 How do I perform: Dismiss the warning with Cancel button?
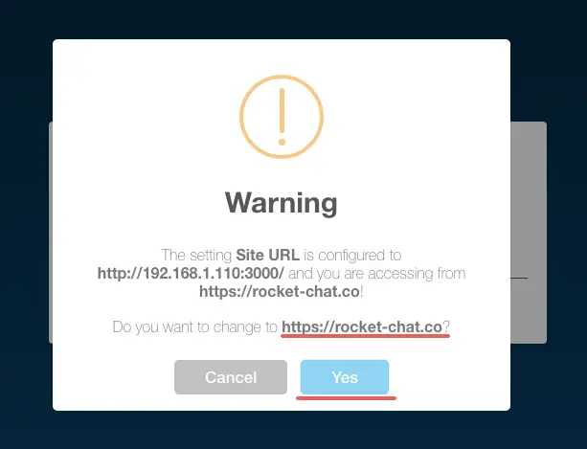tap(231, 377)
